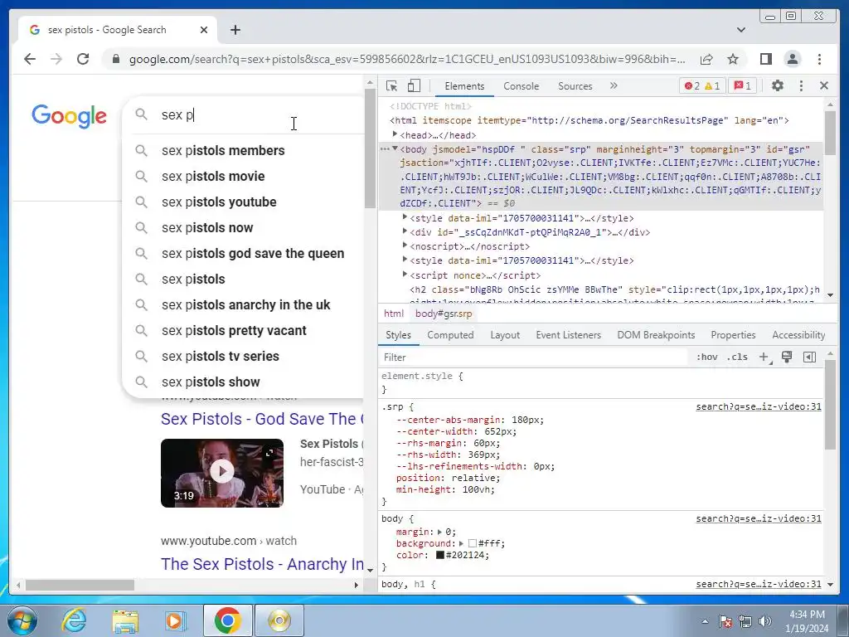Expand the noscript element node

(x=405, y=246)
